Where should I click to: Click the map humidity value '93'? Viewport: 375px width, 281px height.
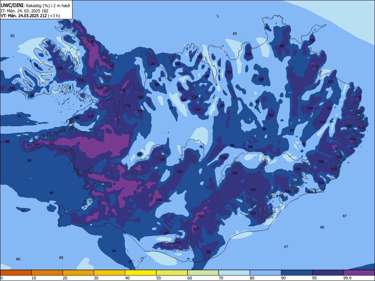click(x=267, y=28)
